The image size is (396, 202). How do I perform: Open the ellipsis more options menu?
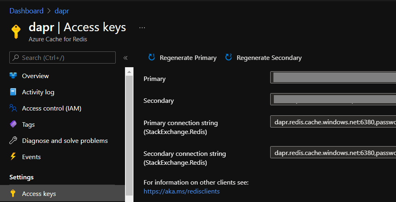click(142, 28)
